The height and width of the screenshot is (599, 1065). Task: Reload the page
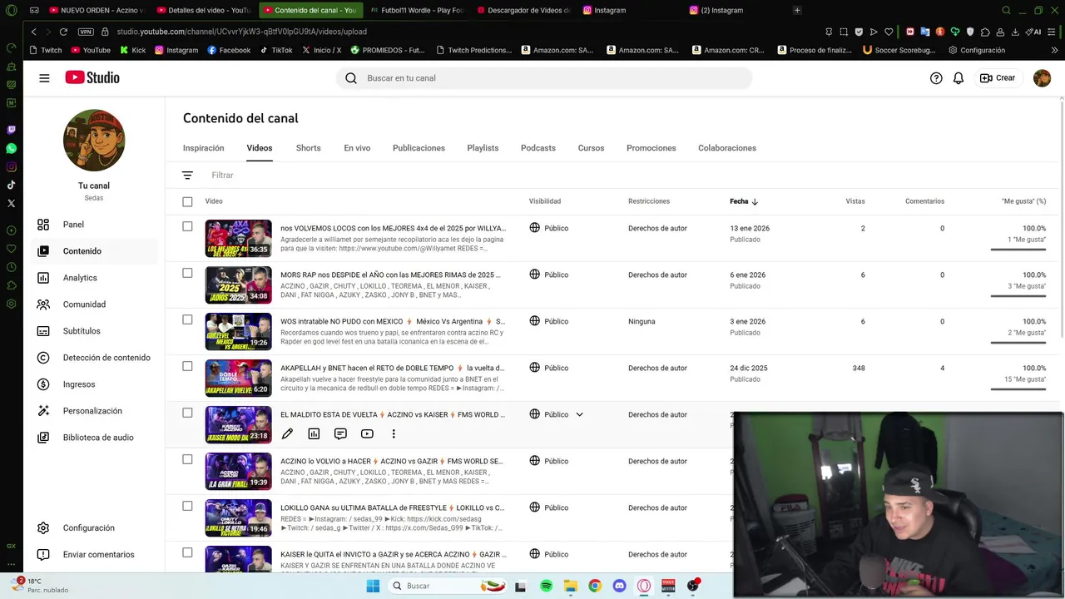click(x=63, y=32)
